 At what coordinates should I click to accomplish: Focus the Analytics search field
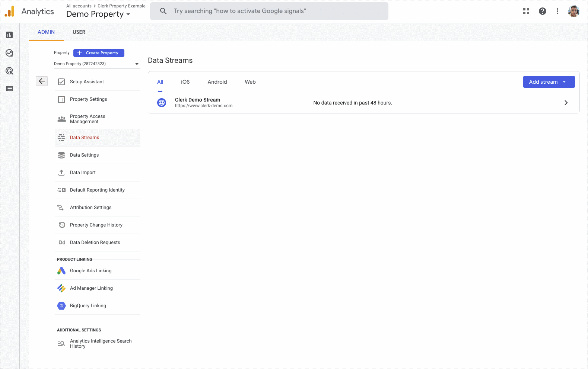[269, 11]
